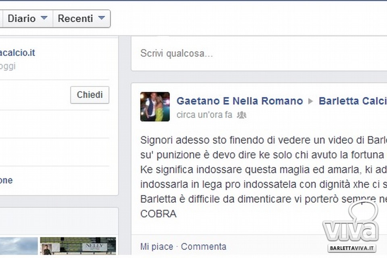Click the BARLETTAVIVA.IT label
The width and height of the screenshot is (387, 258).
coord(352,248)
